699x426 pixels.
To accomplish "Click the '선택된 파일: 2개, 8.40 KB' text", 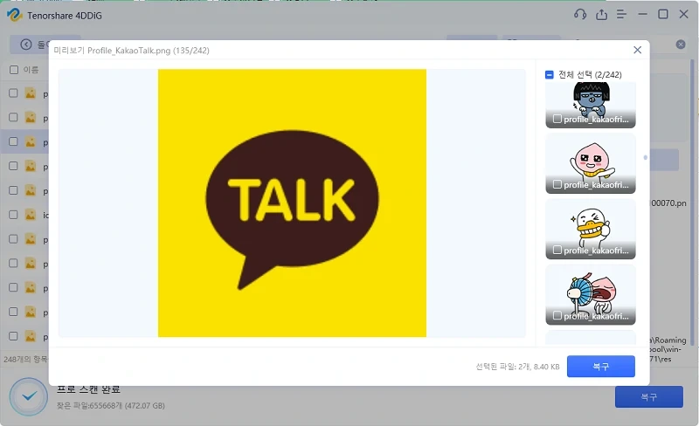I will tap(517, 367).
